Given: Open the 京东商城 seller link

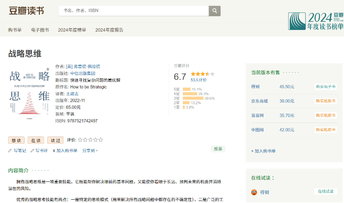Looking at the screenshot, I should click(x=260, y=101).
